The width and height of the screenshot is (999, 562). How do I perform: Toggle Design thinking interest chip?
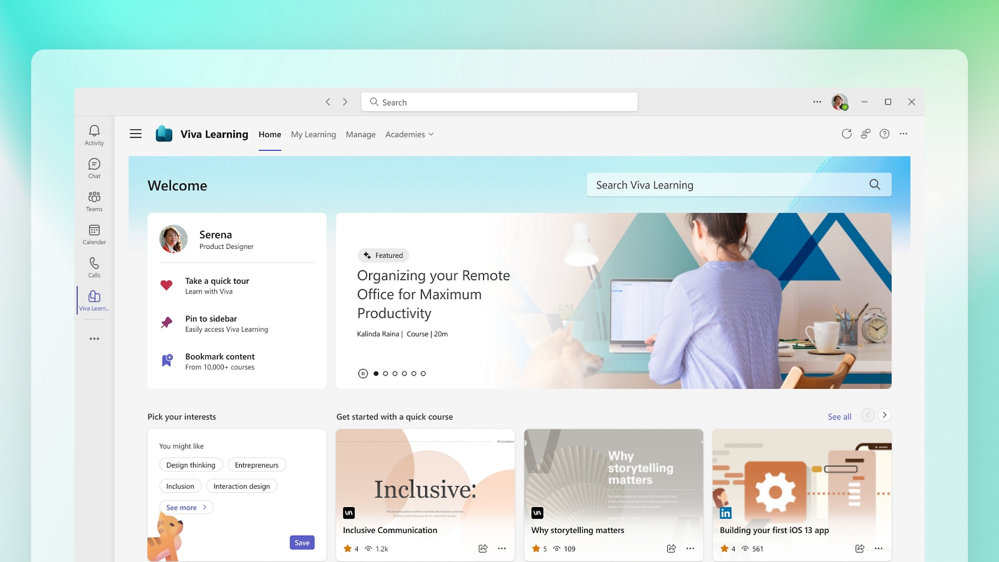point(191,465)
